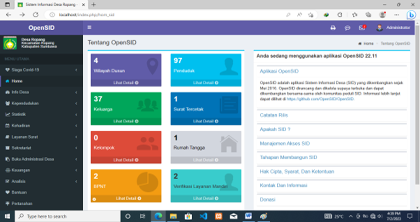Image resolution: width=420 pixels, height=222 pixels.
Task: Open Lihat Detail under Keluarga card
Action: 126,121
